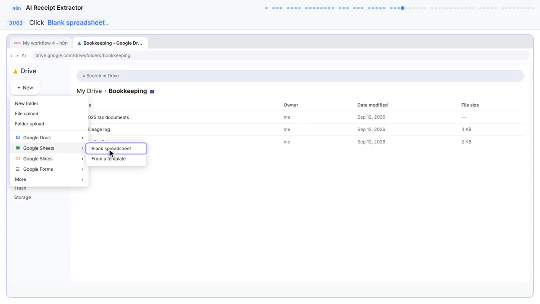Switch to the My workflow 4 - n8n tab
Image resolution: width=540 pixels, height=304 pixels.
tap(41, 43)
